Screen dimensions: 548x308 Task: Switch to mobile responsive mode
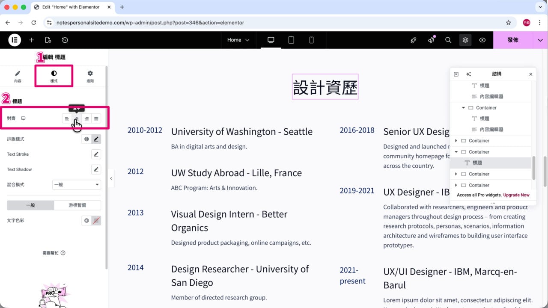(311, 40)
